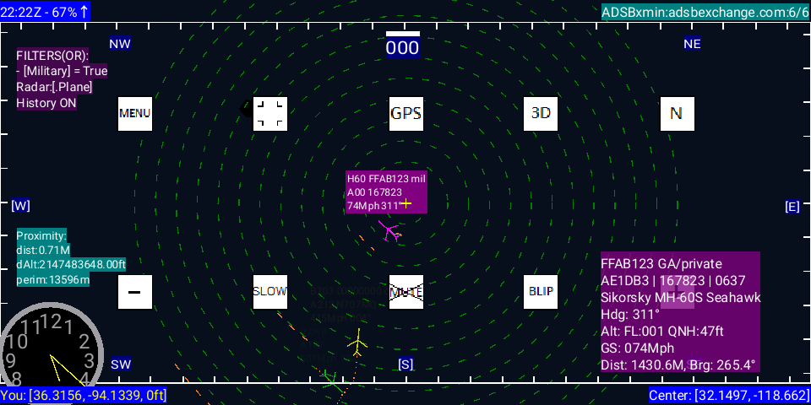Toggle SLOW update mode
This screenshot has height=405, width=811.
[270, 292]
